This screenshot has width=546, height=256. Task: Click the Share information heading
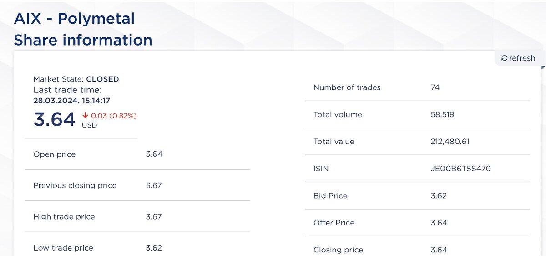click(83, 40)
